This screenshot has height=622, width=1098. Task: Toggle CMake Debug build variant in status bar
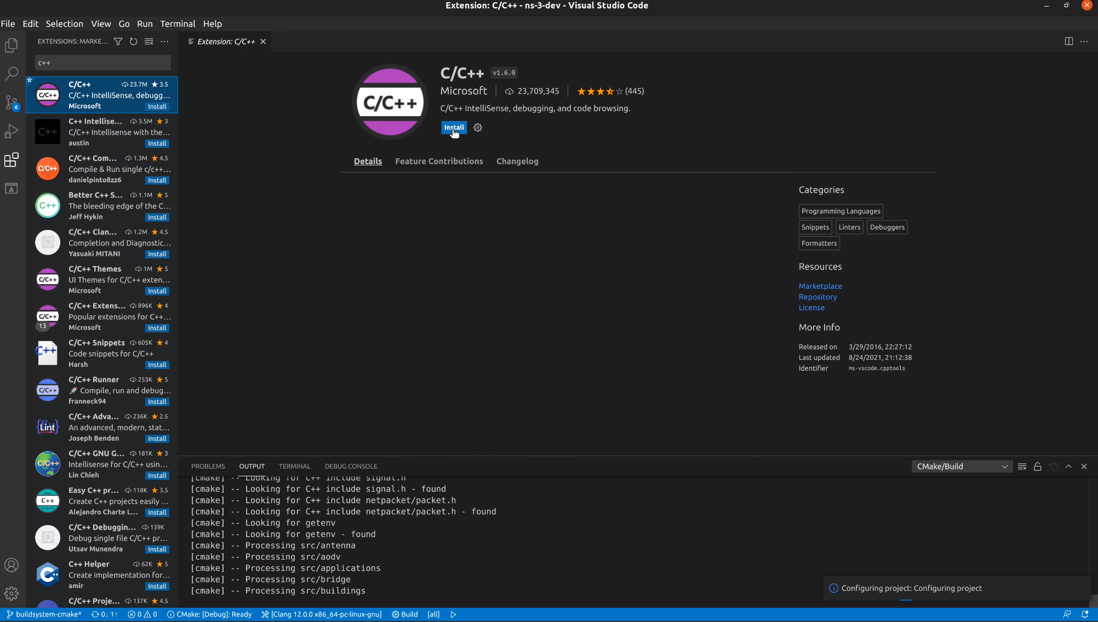tap(209, 614)
